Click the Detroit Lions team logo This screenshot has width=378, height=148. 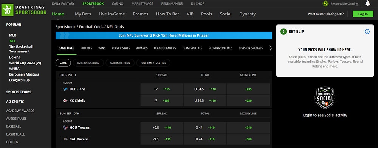[x=65, y=89]
